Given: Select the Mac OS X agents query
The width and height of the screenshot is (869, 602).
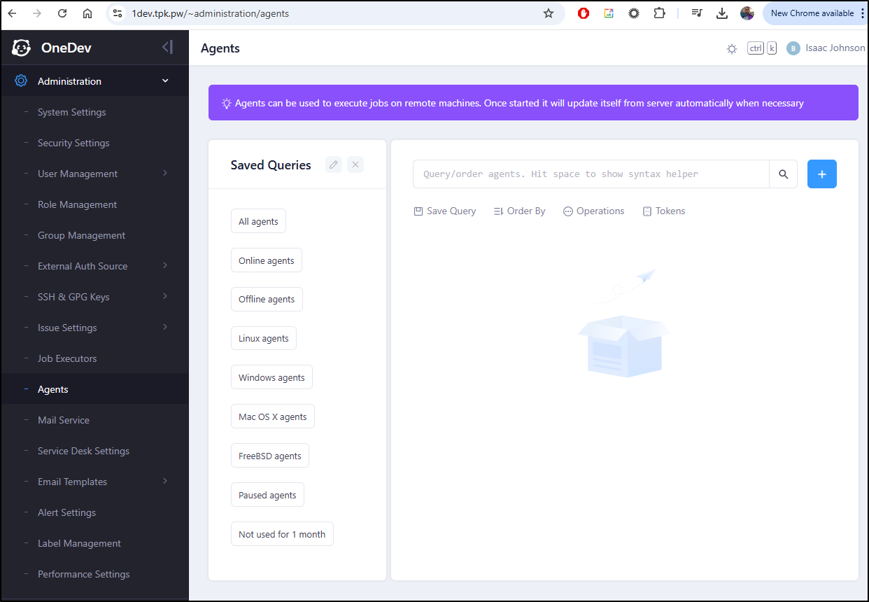Looking at the screenshot, I should (273, 416).
